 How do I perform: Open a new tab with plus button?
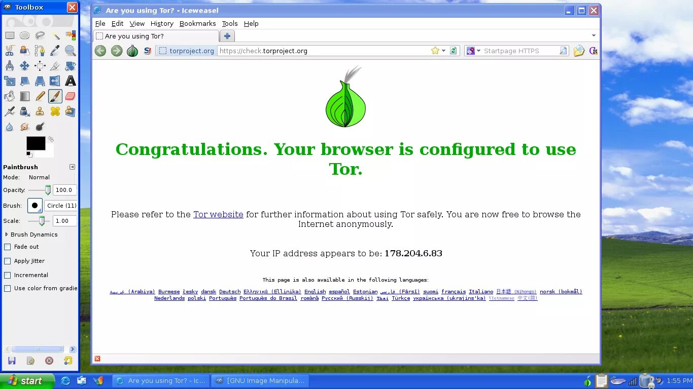pos(227,36)
